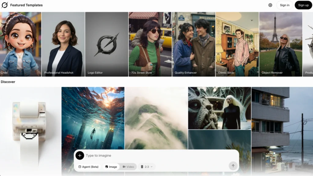Image resolution: width=313 pixels, height=176 pixels.
Task: Click the Sign up button
Action: tap(303, 5)
